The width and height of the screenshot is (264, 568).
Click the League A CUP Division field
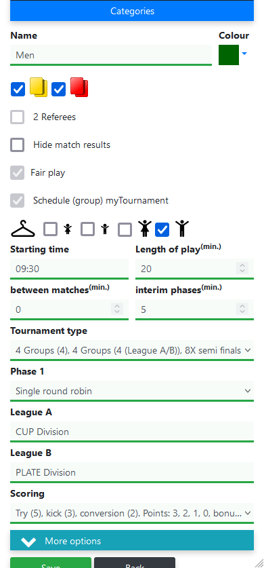click(x=132, y=432)
